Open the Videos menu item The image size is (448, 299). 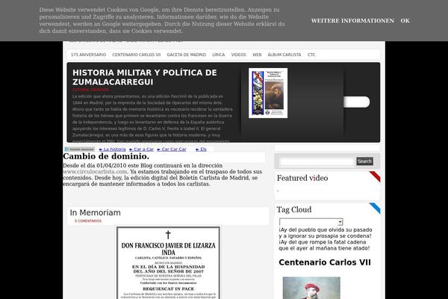(x=239, y=55)
